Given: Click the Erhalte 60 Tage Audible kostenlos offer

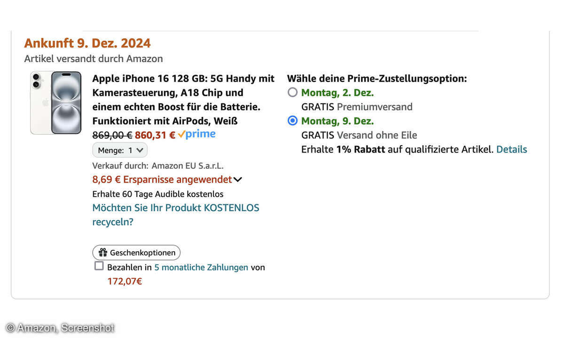Looking at the screenshot, I should pos(158,194).
